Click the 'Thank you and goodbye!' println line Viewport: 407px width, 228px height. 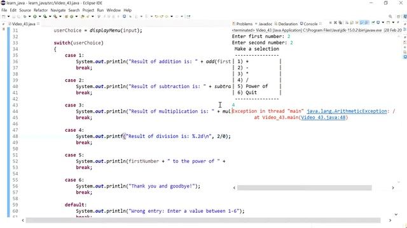[x=138, y=186]
